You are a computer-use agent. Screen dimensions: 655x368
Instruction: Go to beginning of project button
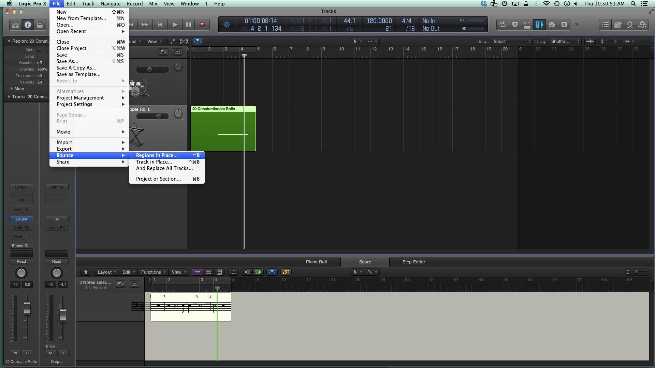[x=160, y=25]
